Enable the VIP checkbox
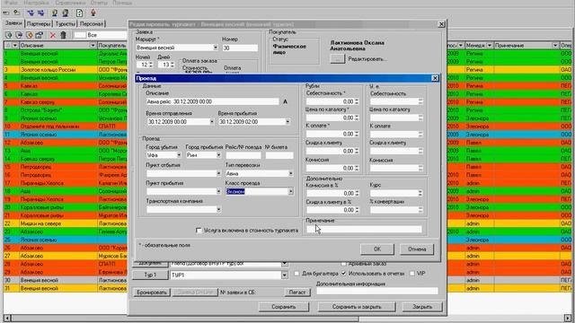Viewport: 575px width, 323px height. [x=412, y=274]
